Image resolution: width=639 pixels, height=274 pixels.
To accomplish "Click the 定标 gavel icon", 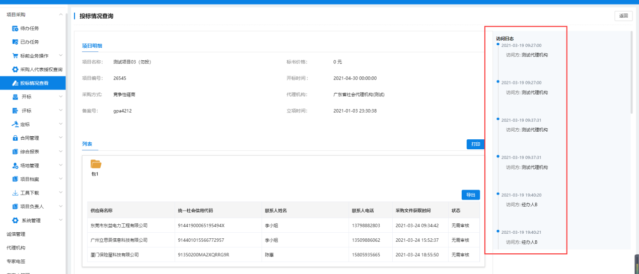I will click(15, 124).
